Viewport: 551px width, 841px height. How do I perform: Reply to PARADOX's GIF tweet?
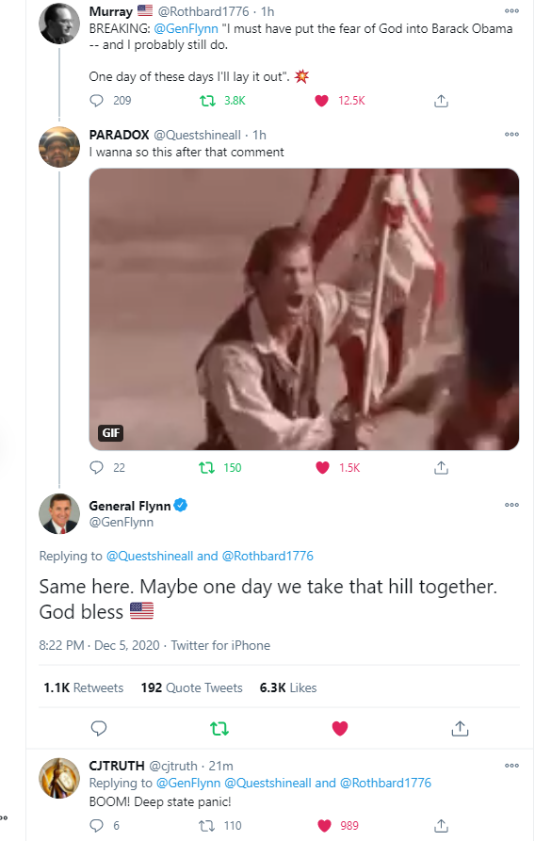coord(97,468)
